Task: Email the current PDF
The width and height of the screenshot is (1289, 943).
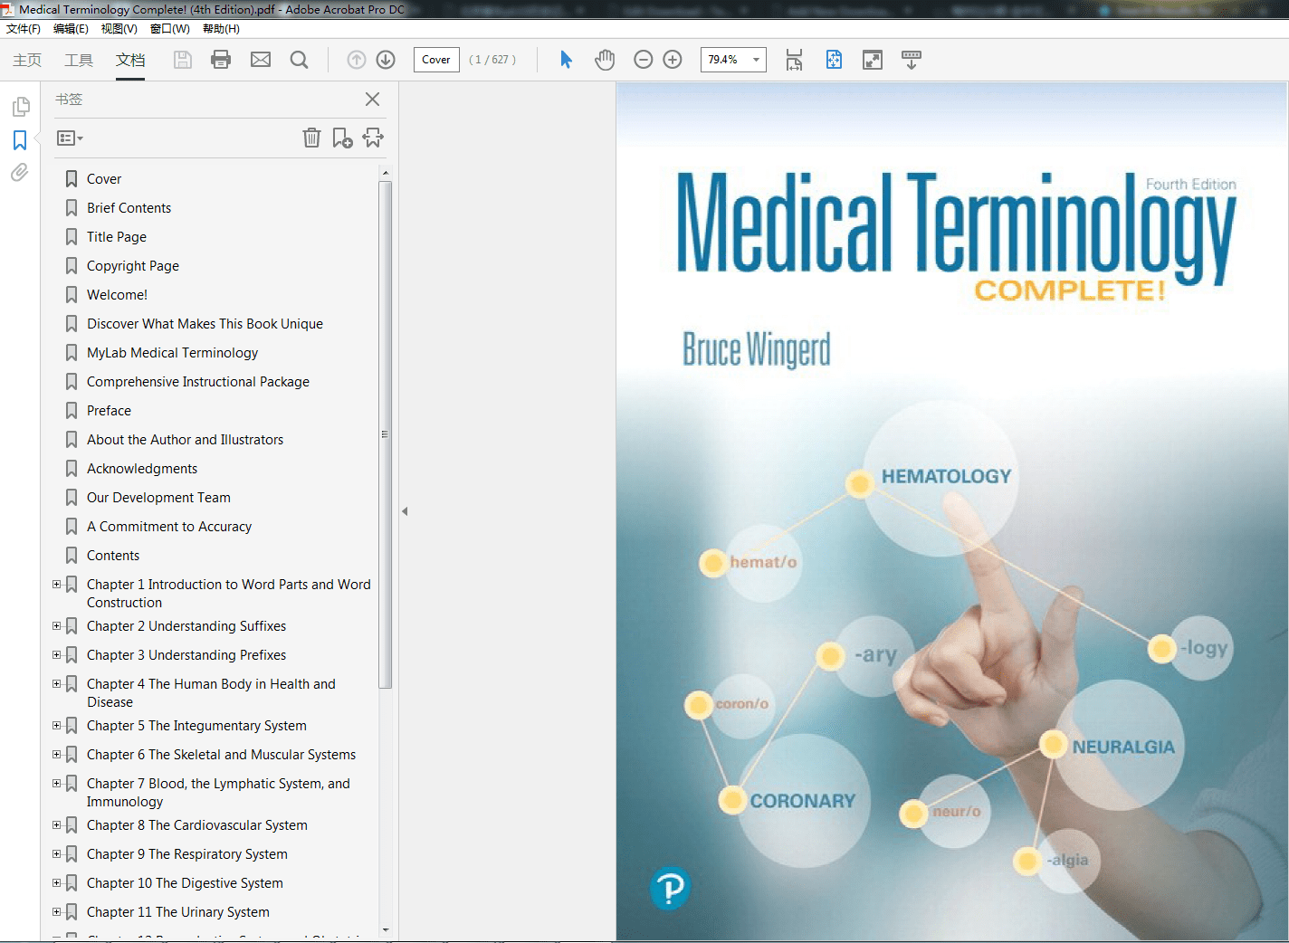Action: pyautogui.click(x=261, y=59)
